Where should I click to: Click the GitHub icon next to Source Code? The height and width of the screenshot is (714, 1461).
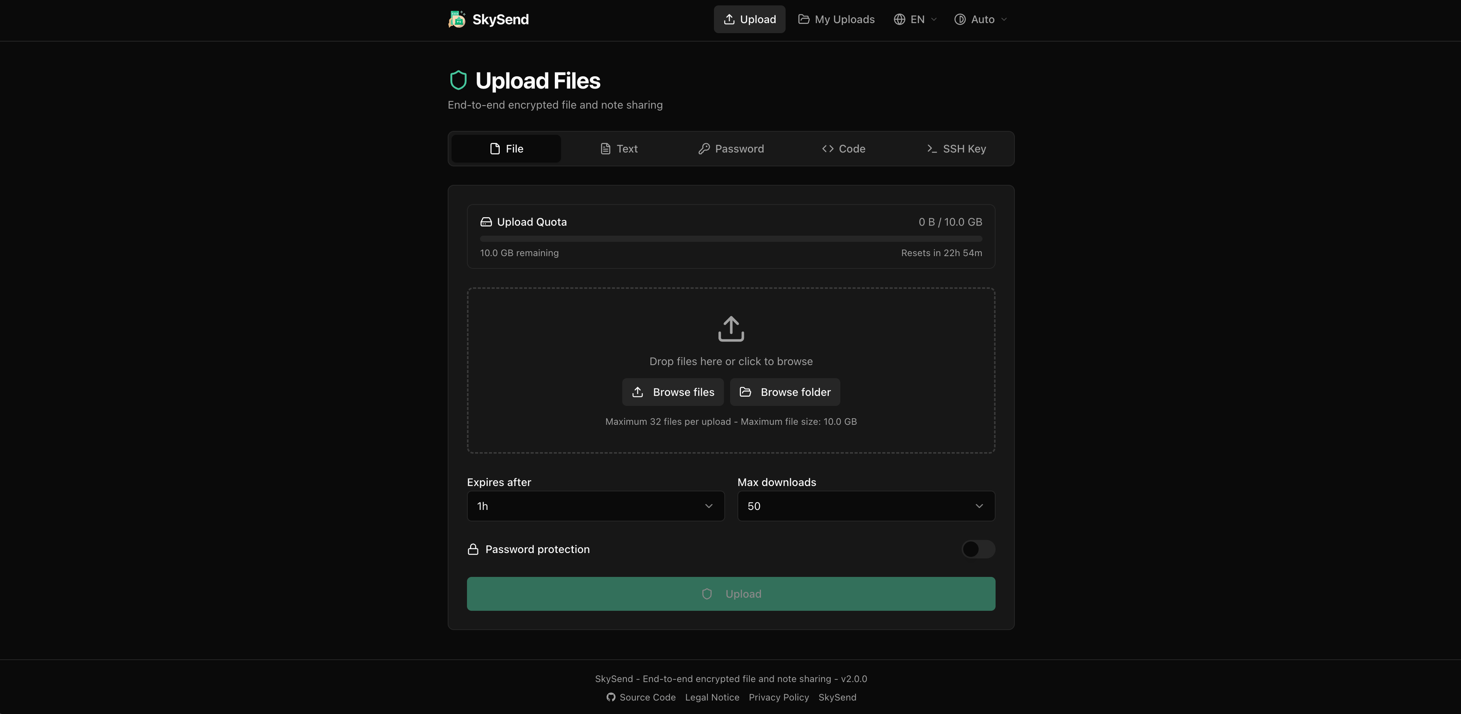(611, 697)
